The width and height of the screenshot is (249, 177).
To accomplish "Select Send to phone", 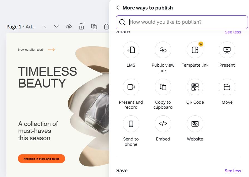I will [x=131, y=124].
